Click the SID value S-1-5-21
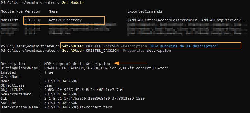This screenshot has width=250, height=113. pyautogui.click(x=94, y=98)
